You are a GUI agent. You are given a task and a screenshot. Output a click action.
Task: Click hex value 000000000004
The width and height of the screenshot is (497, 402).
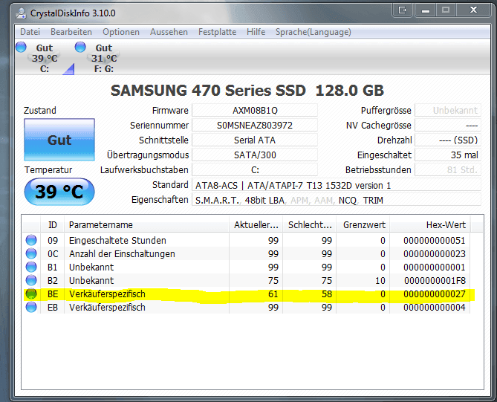(x=435, y=308)
